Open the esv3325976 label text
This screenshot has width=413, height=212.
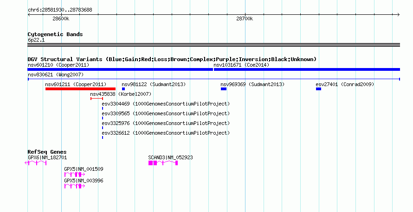tap(166, 123)
